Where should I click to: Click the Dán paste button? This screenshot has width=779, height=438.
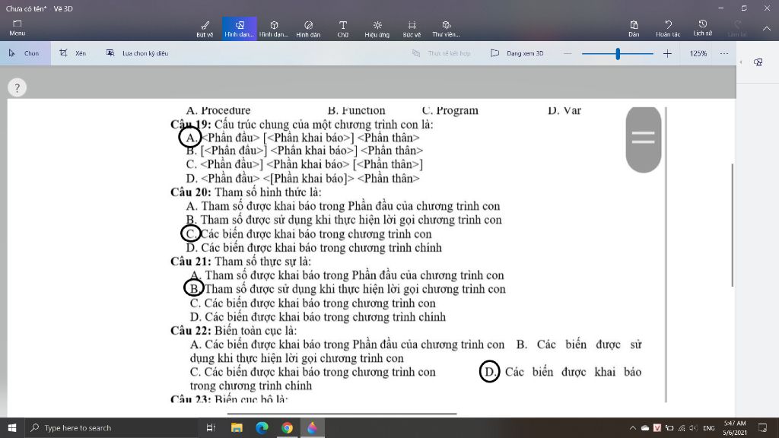(634, 29)
